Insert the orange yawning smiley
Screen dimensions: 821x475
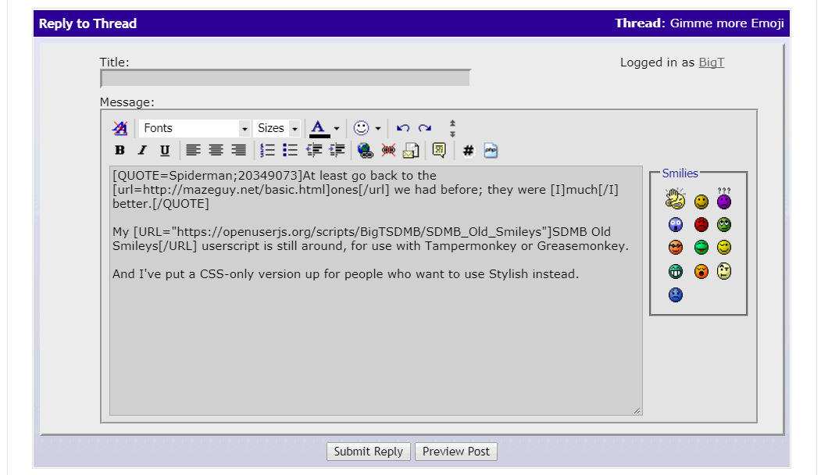pyautogui.click(x=701, y=271)
